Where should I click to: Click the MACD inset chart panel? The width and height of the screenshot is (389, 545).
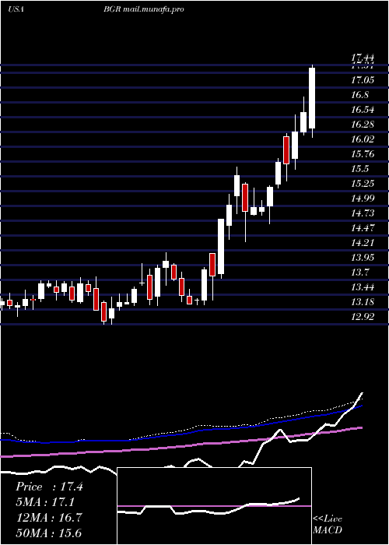(x=214, y=506)
